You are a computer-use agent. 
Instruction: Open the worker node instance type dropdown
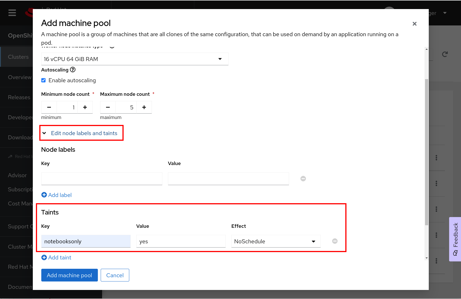point(220,59)
